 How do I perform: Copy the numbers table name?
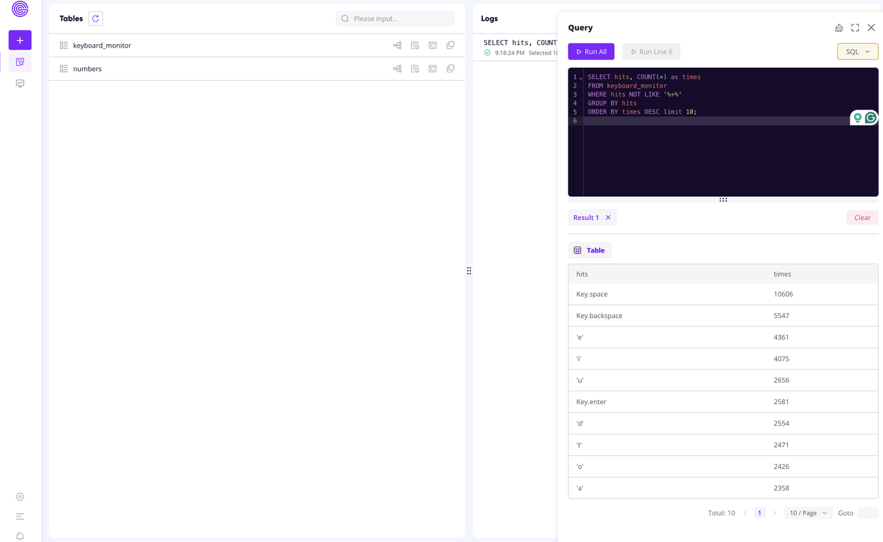pyautogui.click(x=450, y=68)
